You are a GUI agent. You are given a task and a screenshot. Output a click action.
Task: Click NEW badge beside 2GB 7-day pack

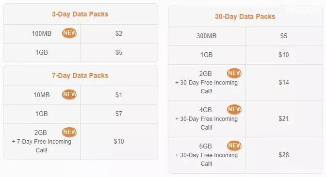[69, 132]
